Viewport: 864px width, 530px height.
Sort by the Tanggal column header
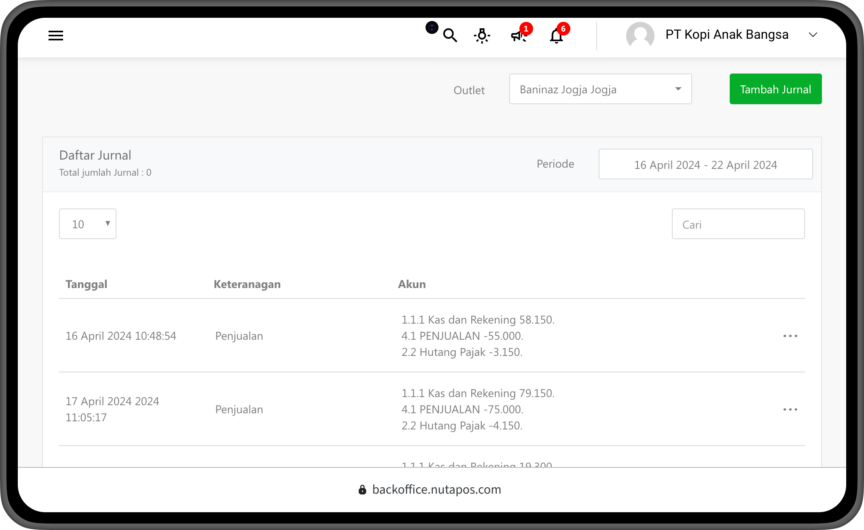[87, 284]
